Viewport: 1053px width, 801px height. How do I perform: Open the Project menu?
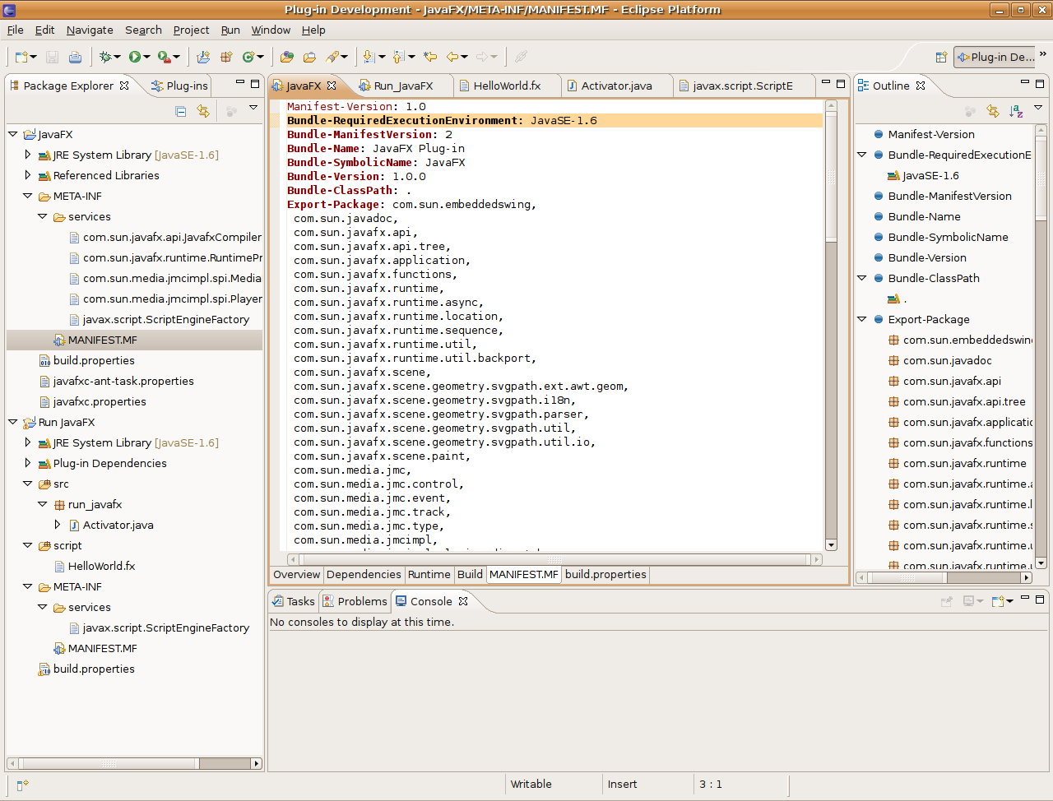click(191, 30)
